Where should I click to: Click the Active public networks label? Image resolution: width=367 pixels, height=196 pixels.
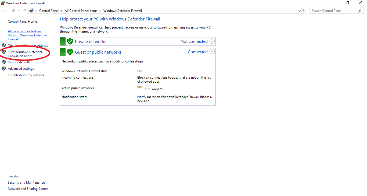[78, 88]
